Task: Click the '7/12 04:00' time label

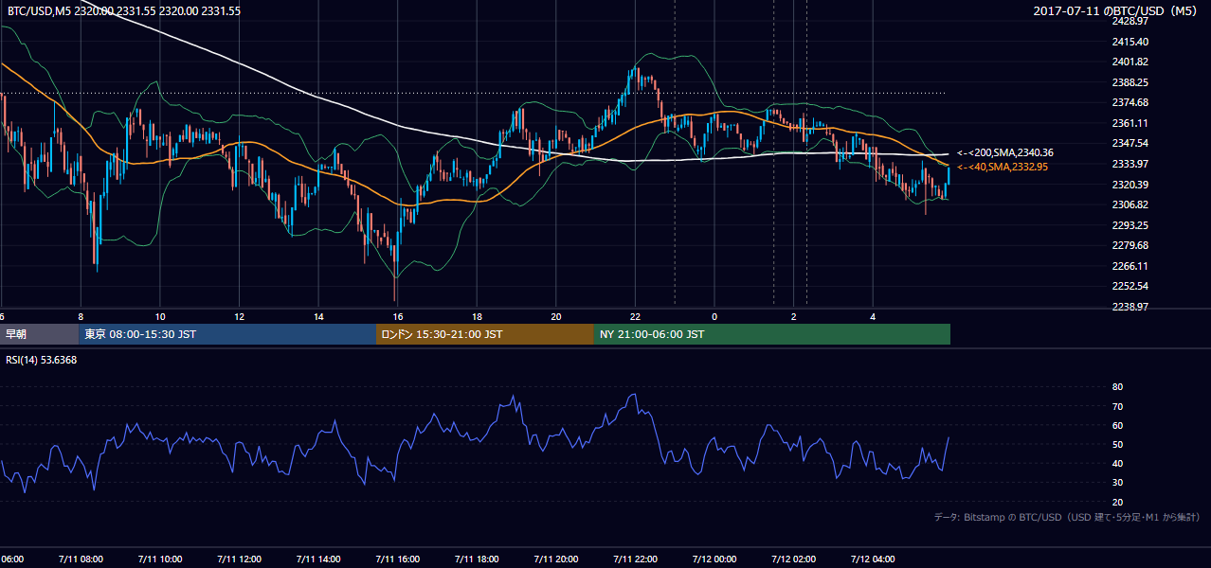Action: (873, 559)
